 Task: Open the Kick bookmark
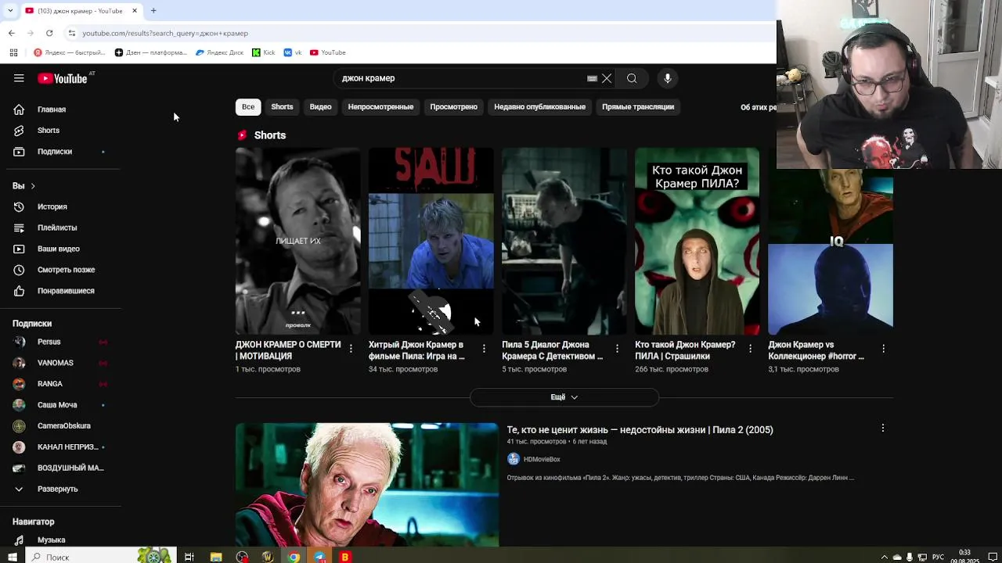point(264,52)
